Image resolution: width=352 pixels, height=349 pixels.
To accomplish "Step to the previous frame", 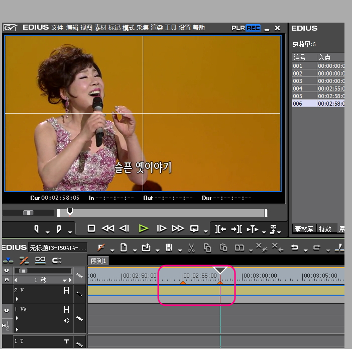I will click(125, 228).
